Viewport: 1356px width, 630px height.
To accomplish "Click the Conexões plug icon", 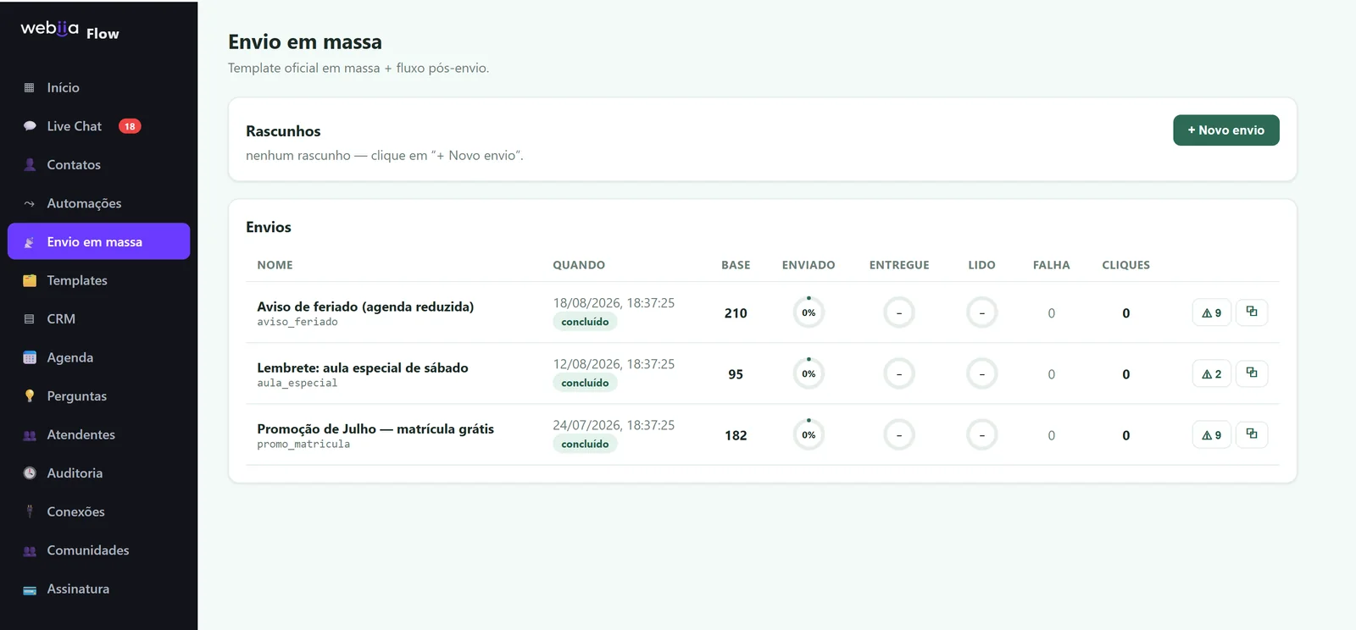I will pos(30,511).
